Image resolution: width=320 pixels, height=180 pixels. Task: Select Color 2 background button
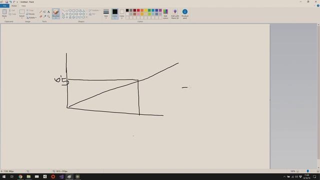coord(122,14)
